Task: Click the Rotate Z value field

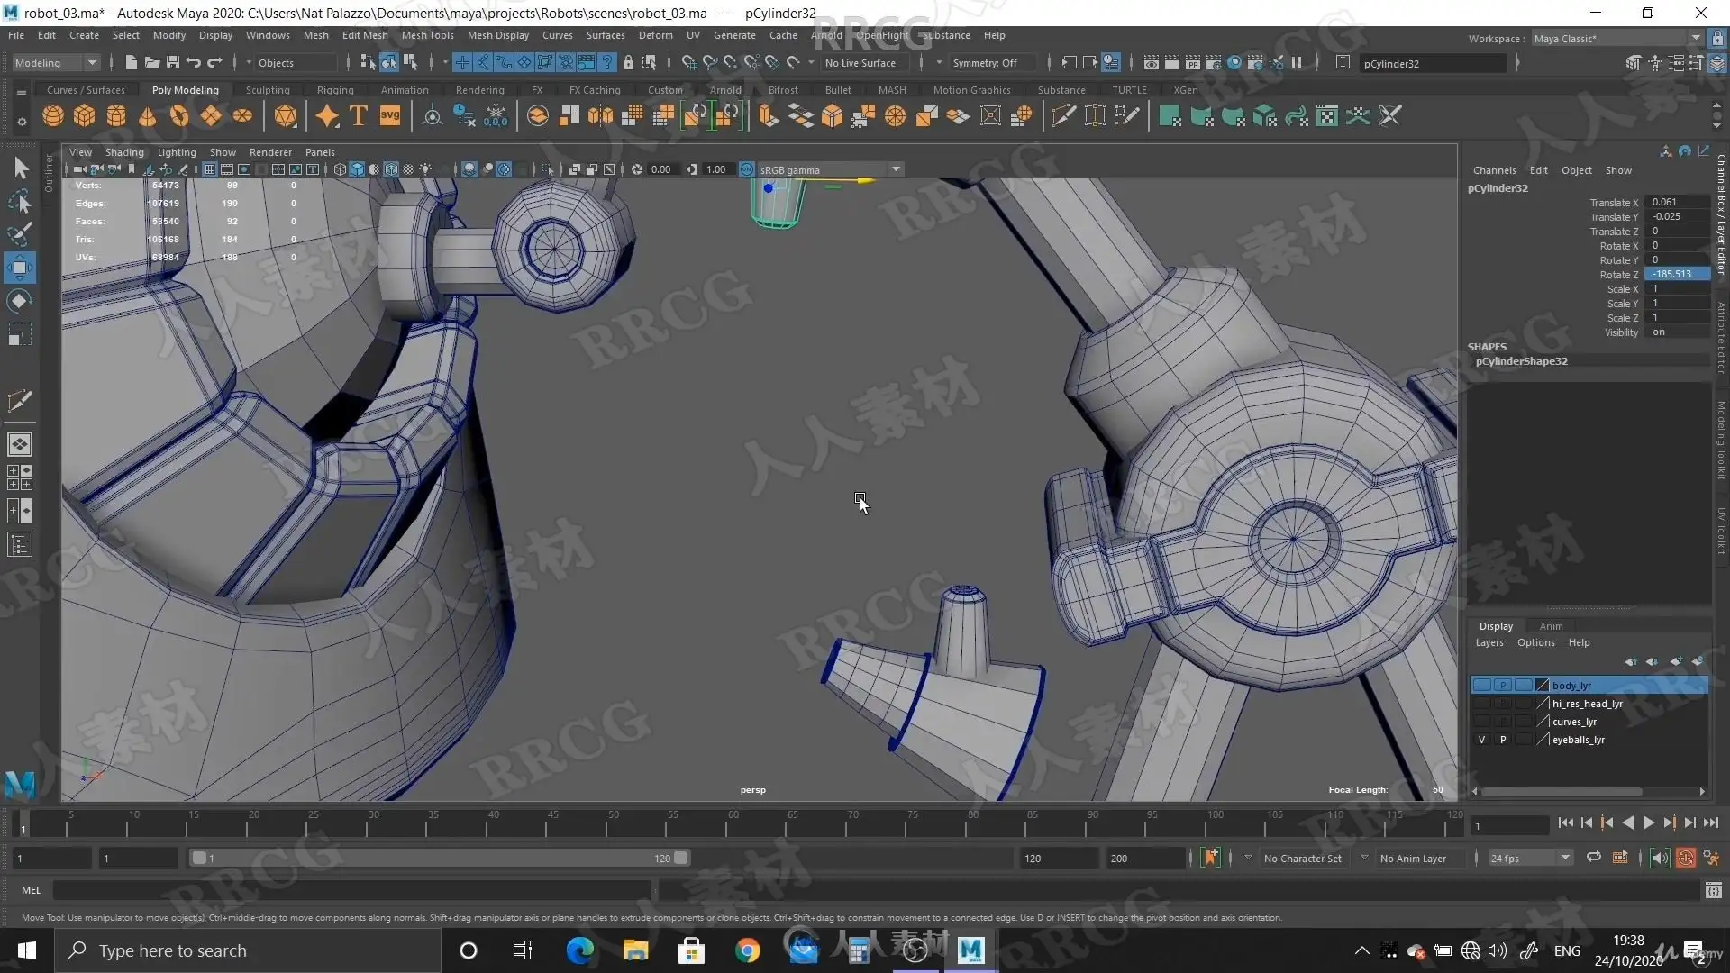Action: 1676,274
